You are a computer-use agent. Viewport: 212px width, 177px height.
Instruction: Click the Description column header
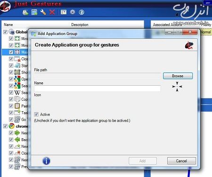(x=80, y=25)
